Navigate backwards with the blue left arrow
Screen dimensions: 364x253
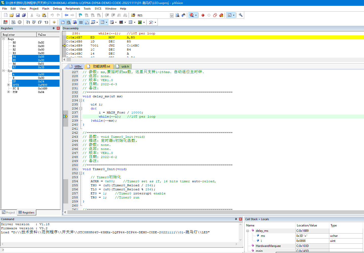pos(66,15)
